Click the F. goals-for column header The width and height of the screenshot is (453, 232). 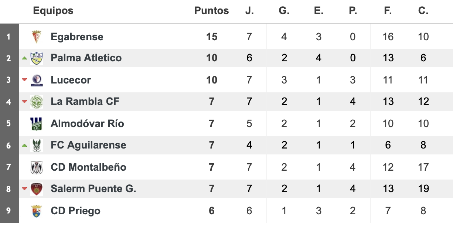pos(388,11)
